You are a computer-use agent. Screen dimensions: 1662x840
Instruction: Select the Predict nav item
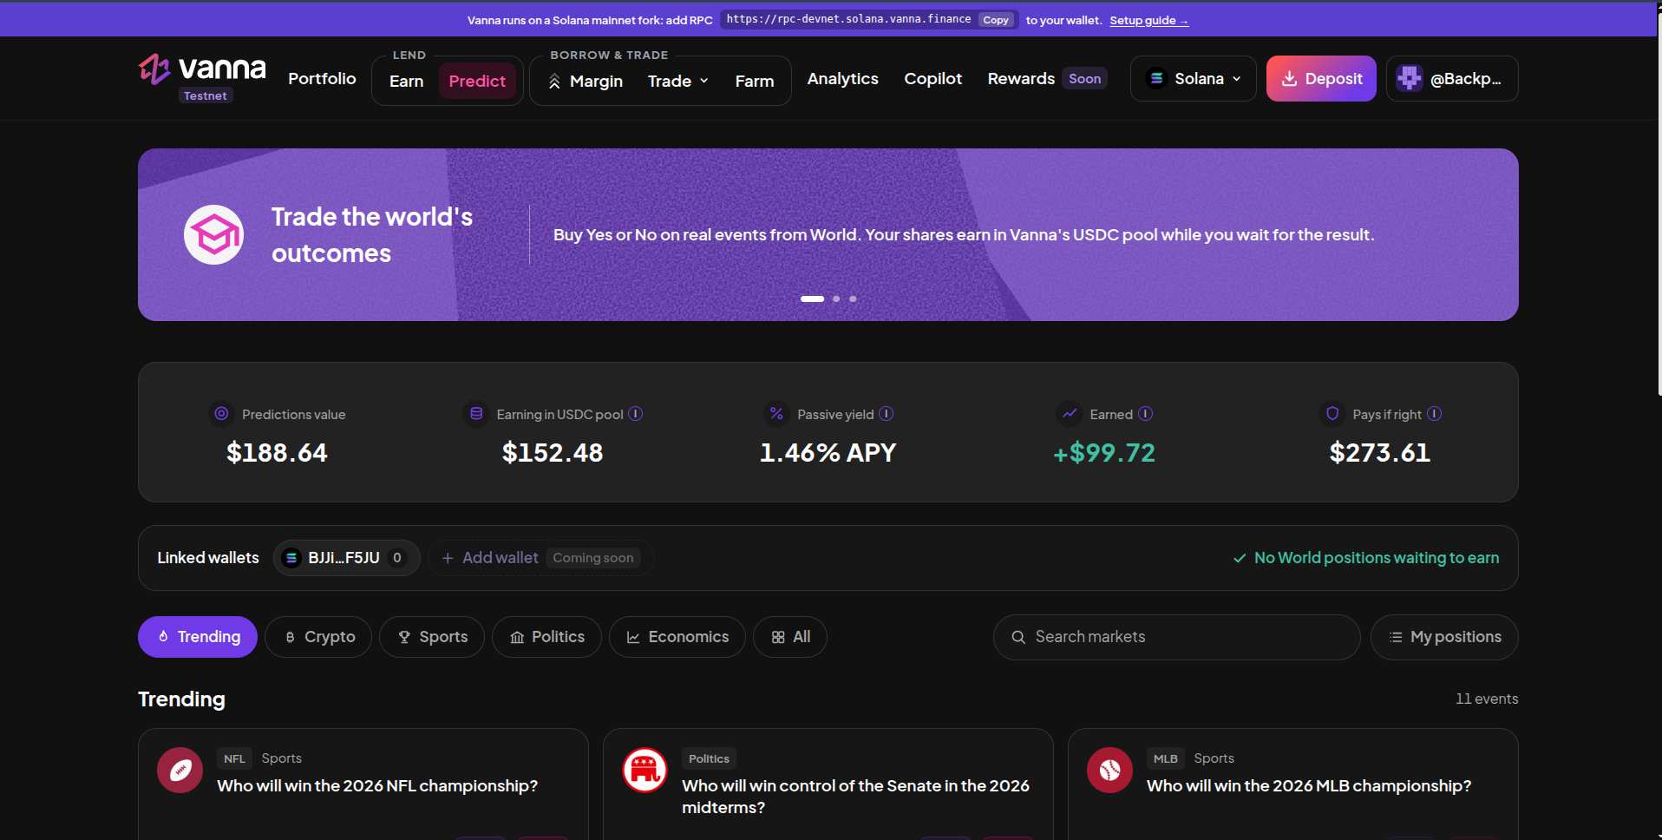point(477,81)
